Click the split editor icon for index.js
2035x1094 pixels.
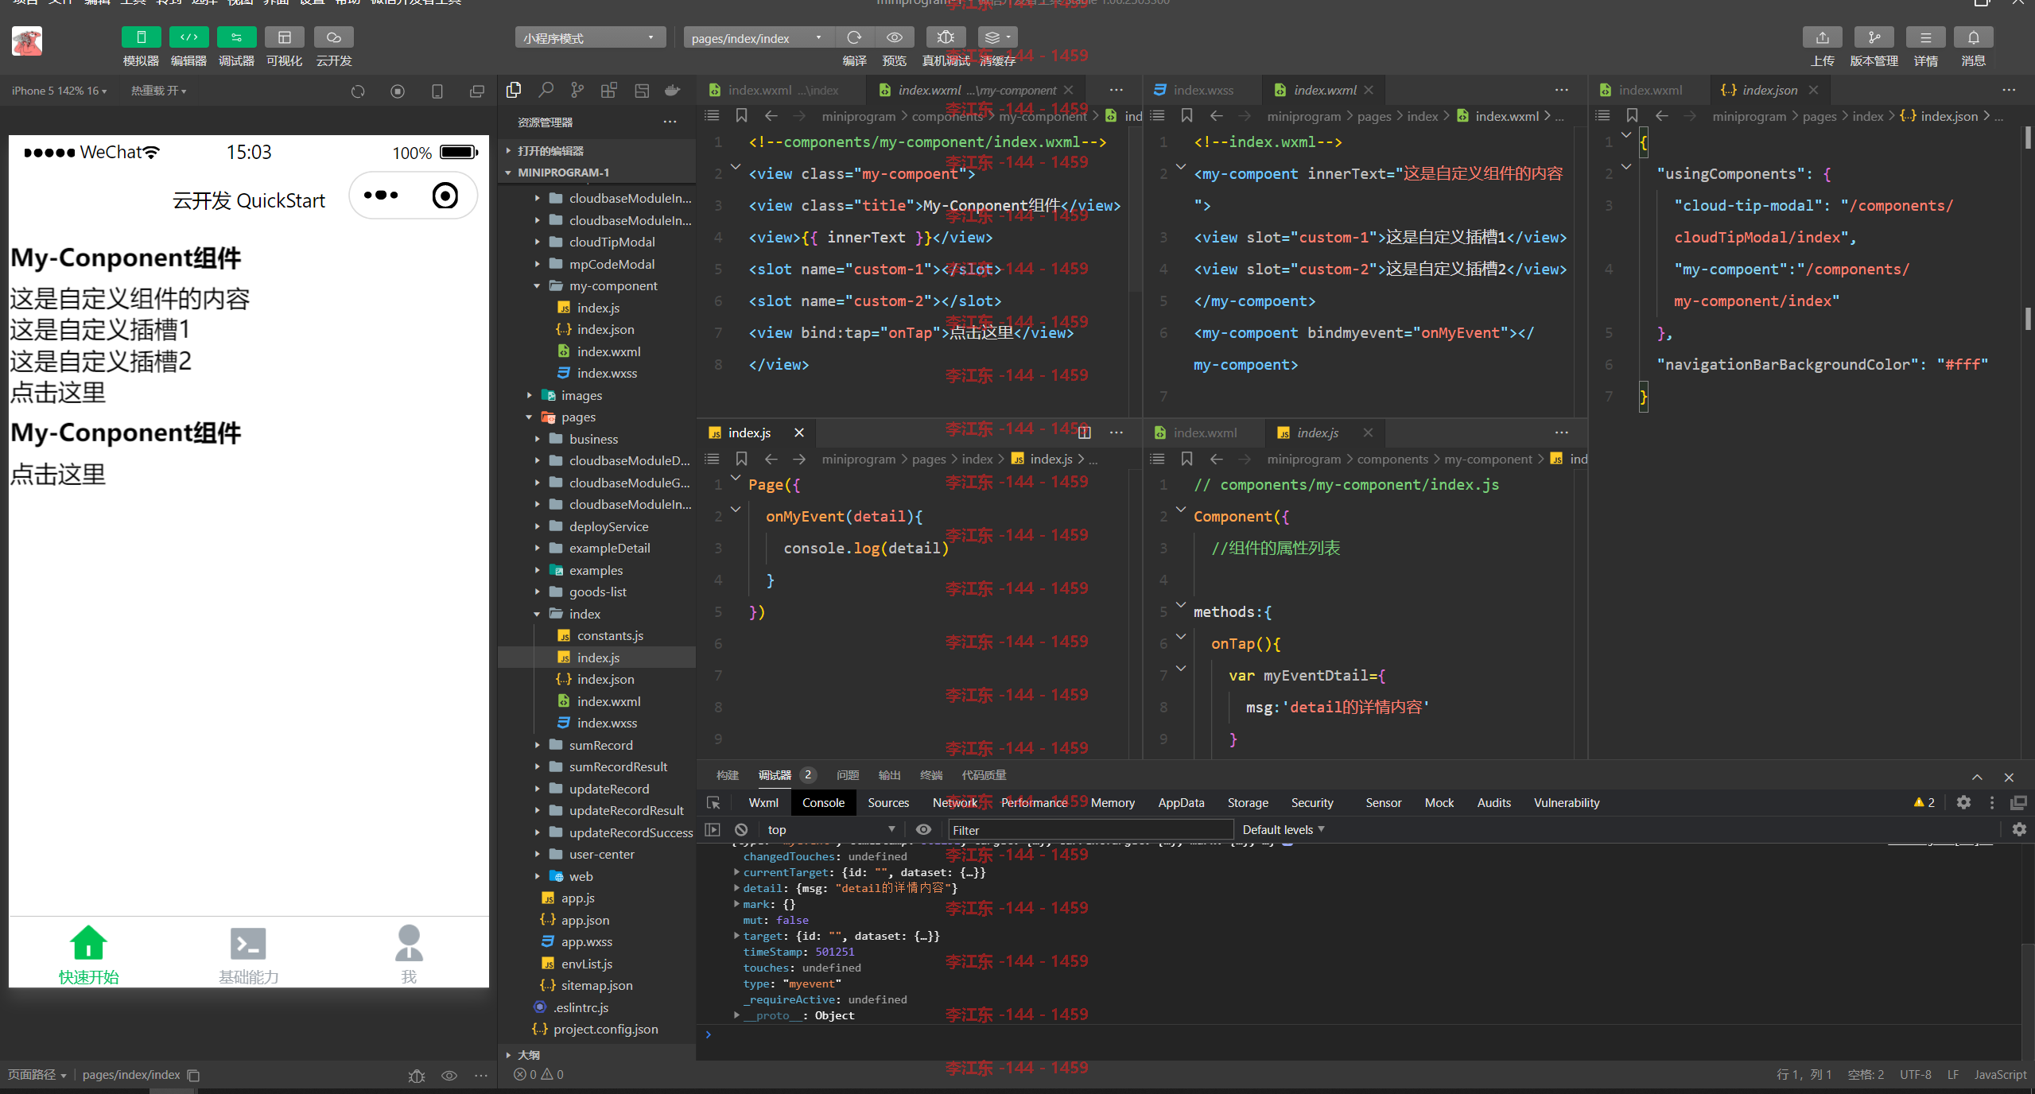click(1085, 433)
